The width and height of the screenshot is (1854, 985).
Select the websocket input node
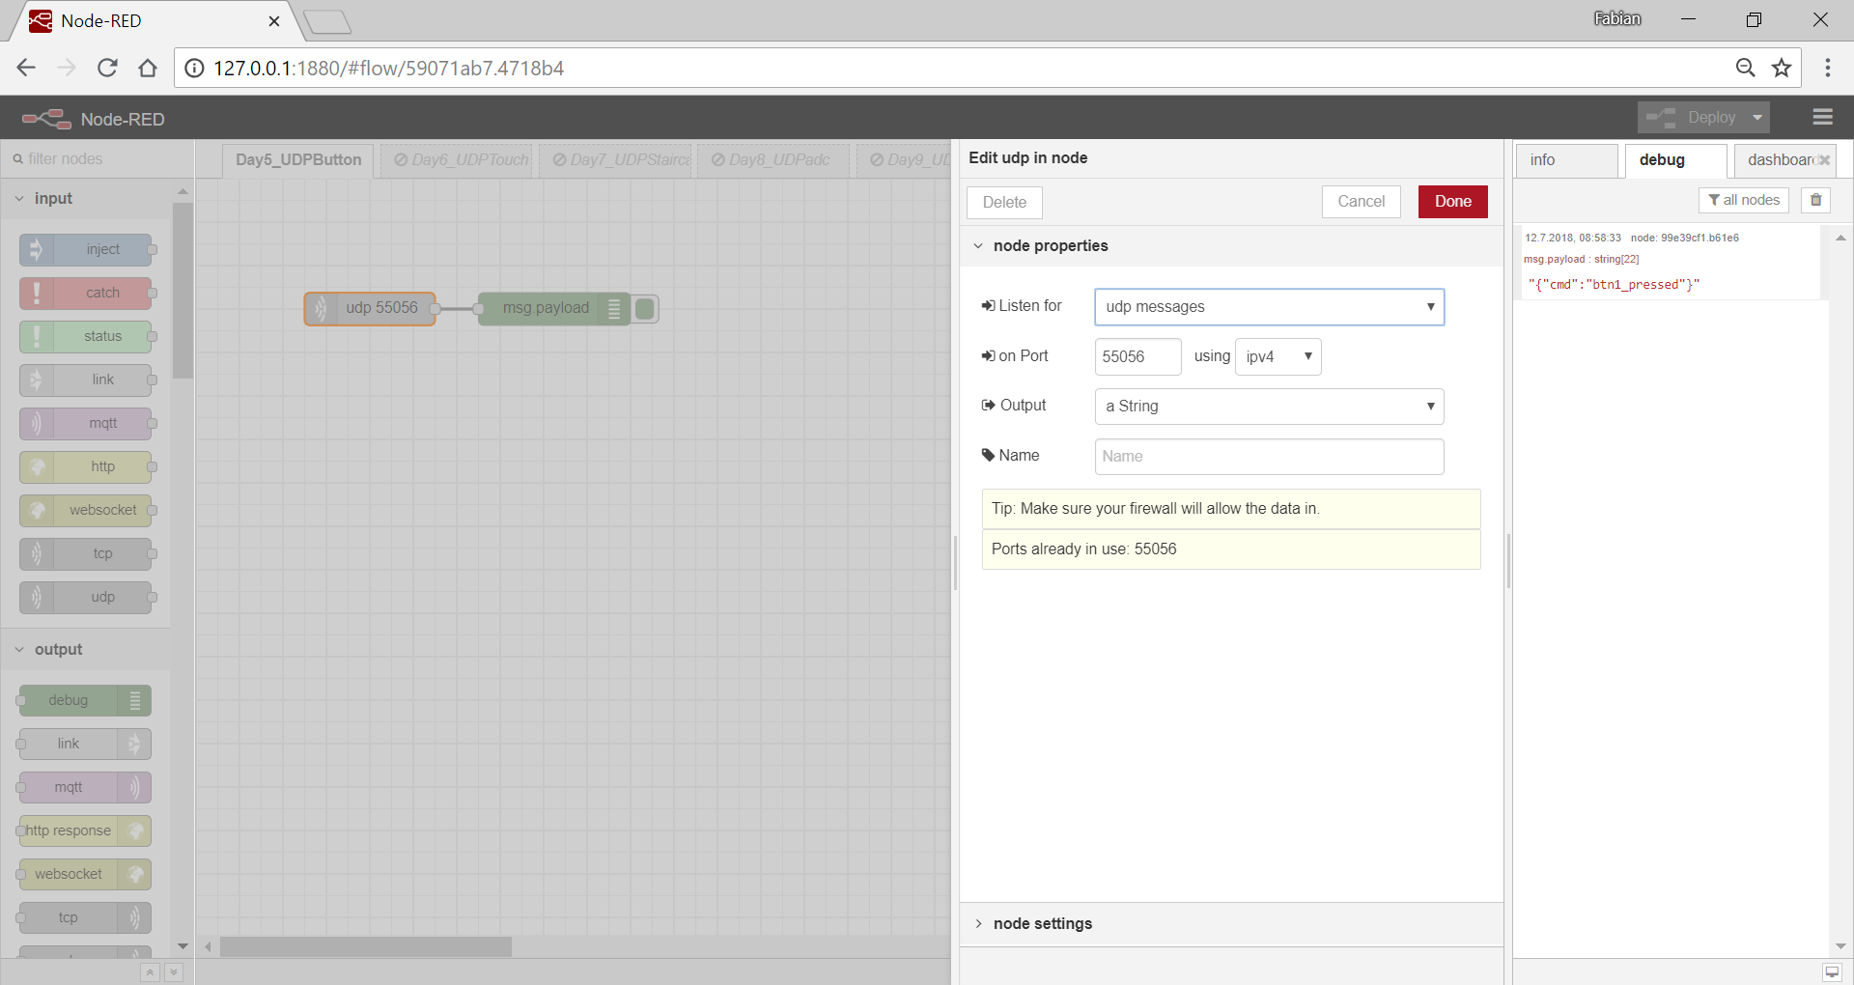85,510
